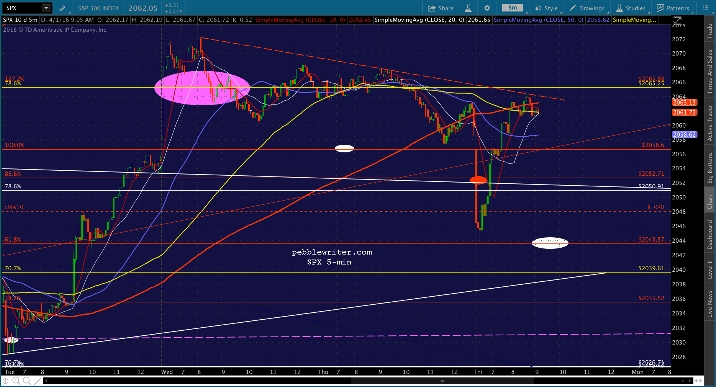Click the pencil icon in Drawings
Viewport: 716px width, 387px height.
tap(573, 8)
